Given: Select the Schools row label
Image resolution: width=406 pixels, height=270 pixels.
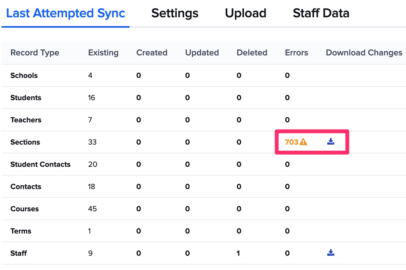Looking at the screenshot, I should 24,75.
